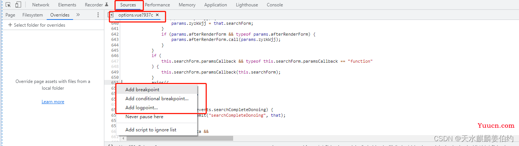This screenshot has width=519, height=146.
Task: Open the Performance panel
Action: [157, 5]
